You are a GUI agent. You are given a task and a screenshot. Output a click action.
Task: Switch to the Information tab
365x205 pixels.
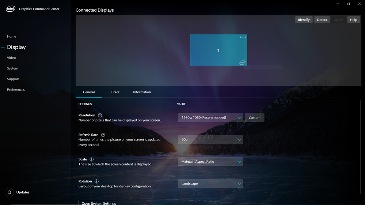(x=142, y=92)
